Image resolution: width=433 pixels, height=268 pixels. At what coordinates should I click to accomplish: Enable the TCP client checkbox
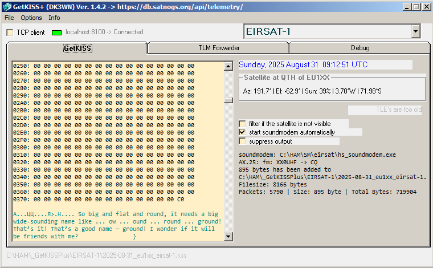tap(10, 33)
